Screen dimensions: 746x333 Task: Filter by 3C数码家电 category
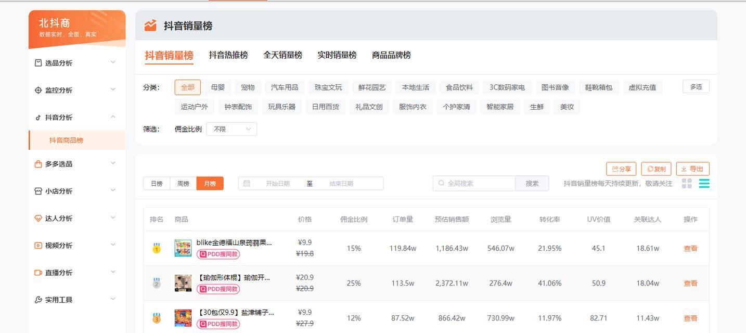click(x=507, y=87)
